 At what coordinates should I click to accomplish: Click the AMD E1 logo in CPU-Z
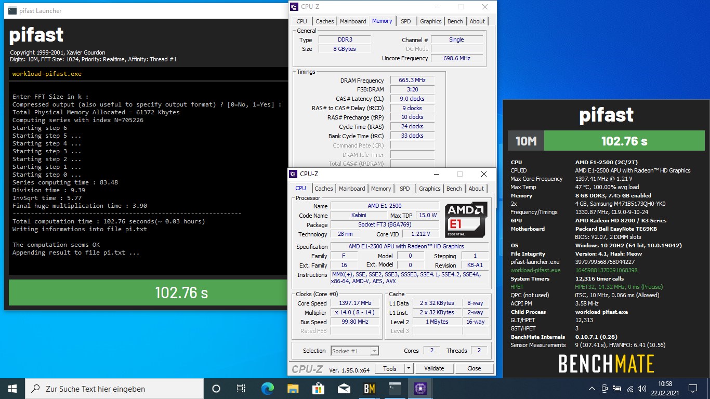466,220
